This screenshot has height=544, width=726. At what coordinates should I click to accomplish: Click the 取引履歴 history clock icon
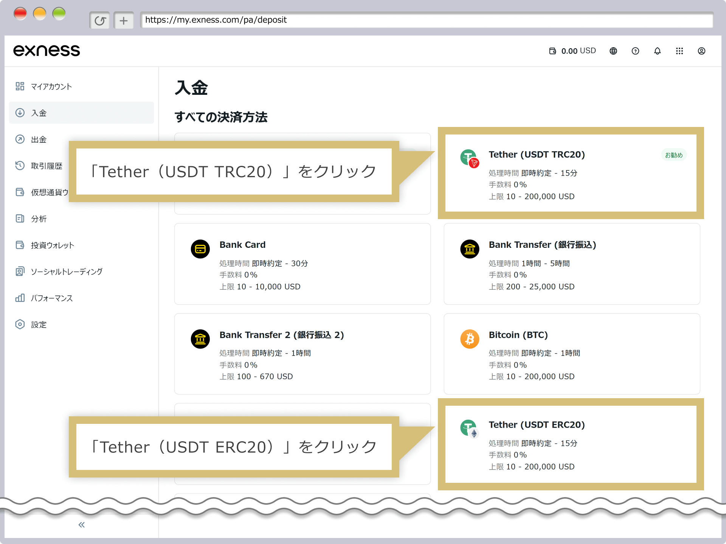tap(20, 166)
